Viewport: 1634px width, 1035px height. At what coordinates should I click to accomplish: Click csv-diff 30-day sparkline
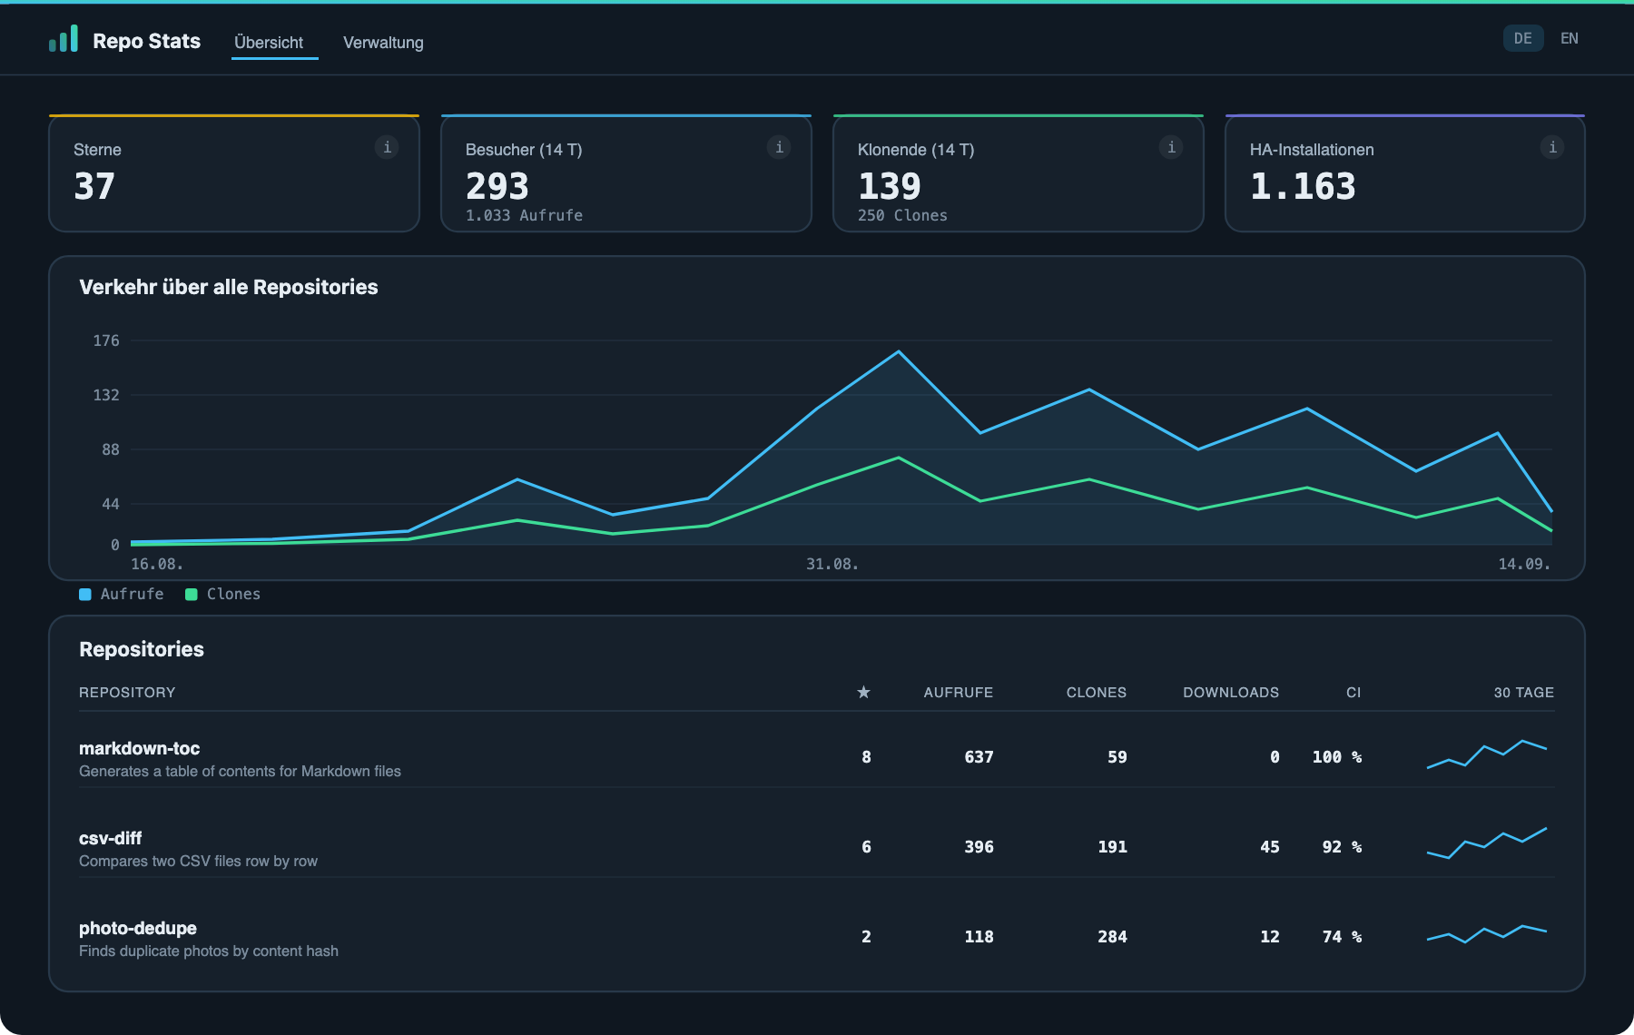1487,843
